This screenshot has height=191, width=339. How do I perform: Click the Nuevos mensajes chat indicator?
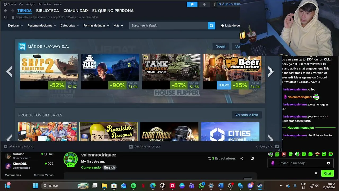pyautogui.click(x=300, y=128)
